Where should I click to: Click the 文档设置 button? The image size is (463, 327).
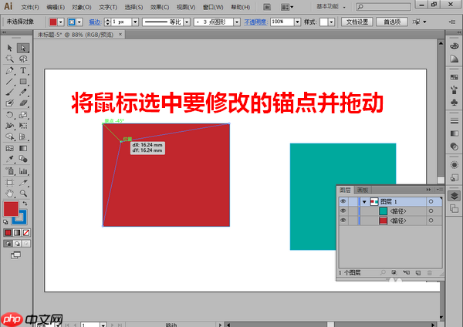pos(357,22)
